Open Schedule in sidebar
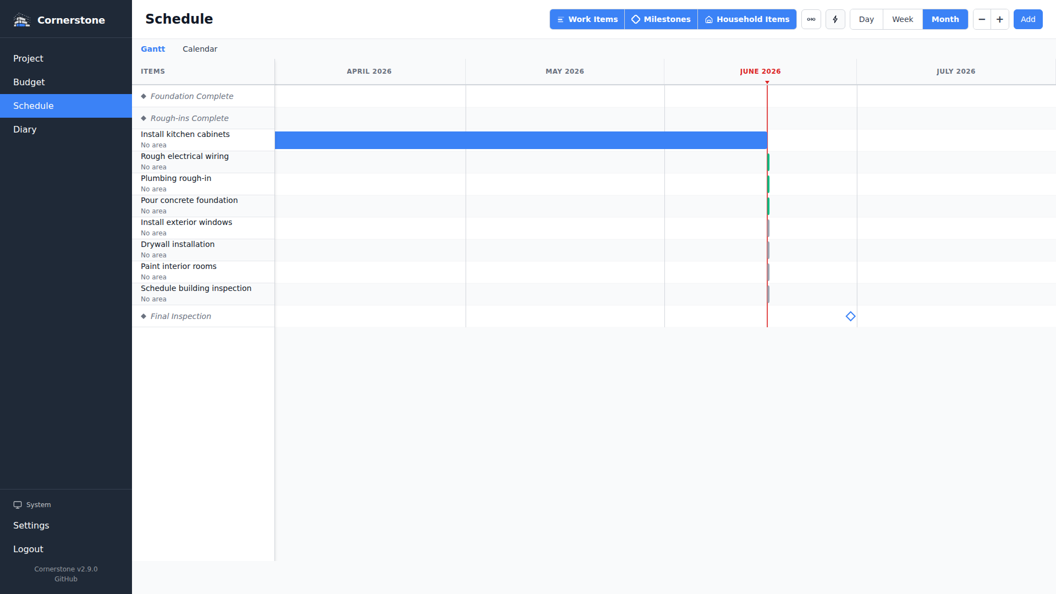 click(x=66, y=106)
